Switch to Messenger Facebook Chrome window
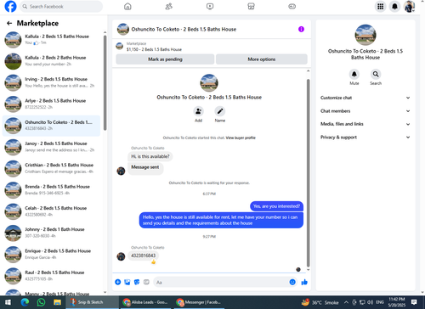The height and width of the screenshot is (309, 425). coord(198,302)
